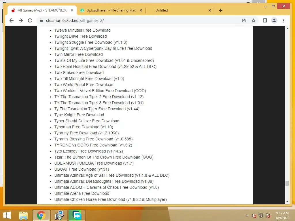Open TYRONE vs COPS Free Download link
Viewport: 295px width, 221px height.
pyautogui.click(x=93, y=145)
